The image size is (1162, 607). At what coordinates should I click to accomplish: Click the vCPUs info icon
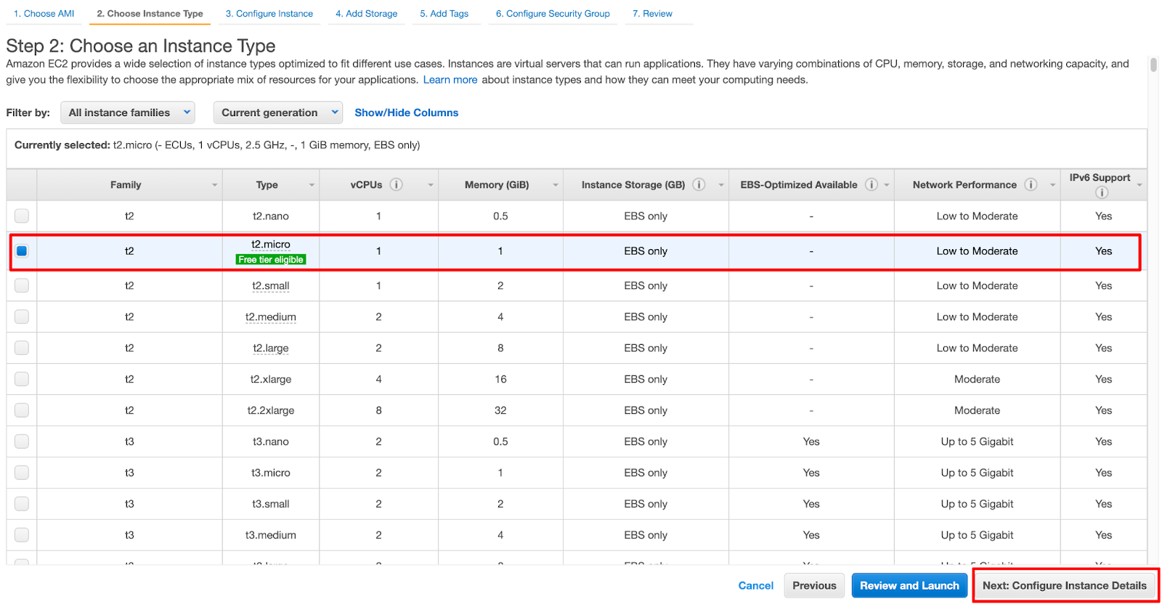pos(396,184)
